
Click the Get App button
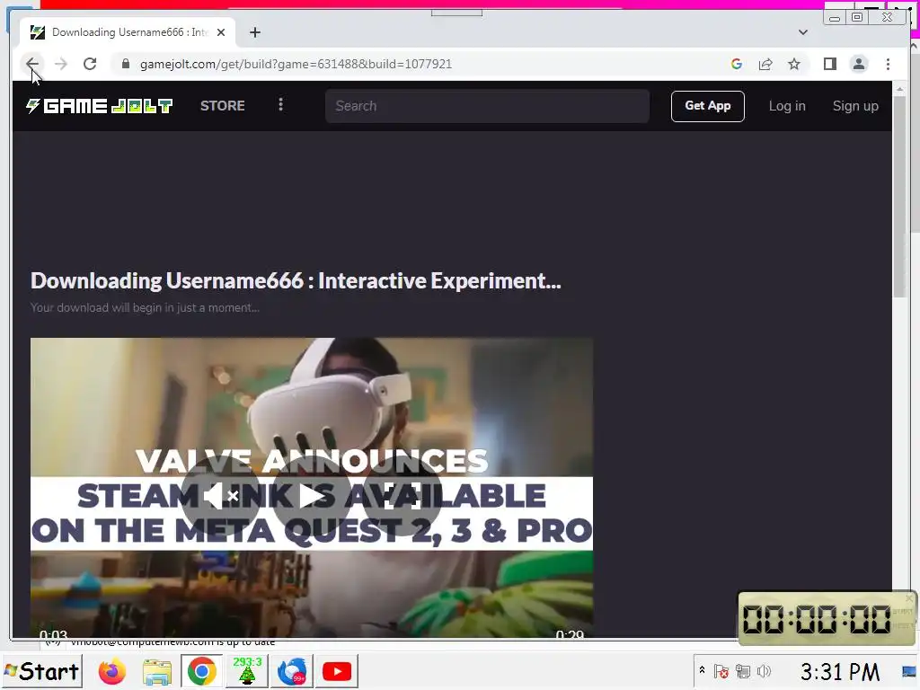[x=708, y=106]
